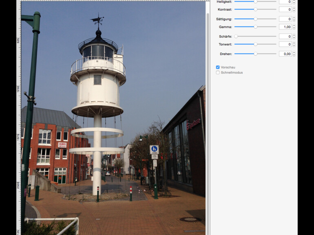This screenshot has width=314, height=235.
Task: Click the lighthouse photo preview
Action: pos(113,118)
